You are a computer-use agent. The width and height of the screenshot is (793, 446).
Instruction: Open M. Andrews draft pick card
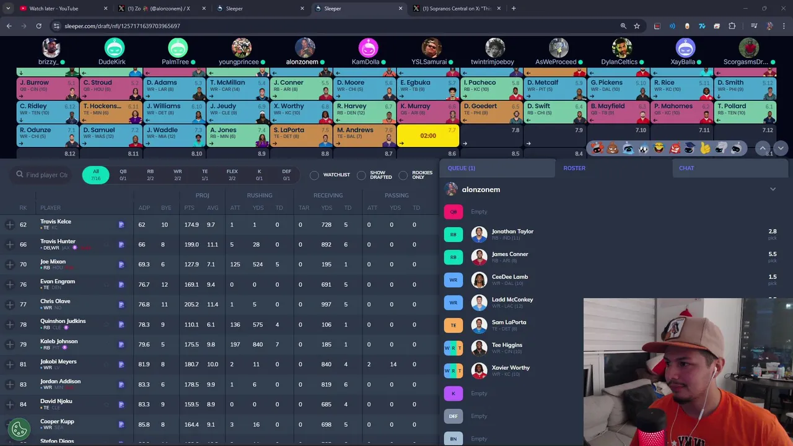click(x=365, y=136)
